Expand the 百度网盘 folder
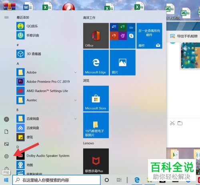 [x=76, y=119]
